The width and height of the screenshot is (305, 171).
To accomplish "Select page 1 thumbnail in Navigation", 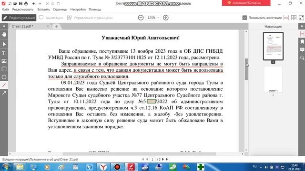I will [273, 46].
